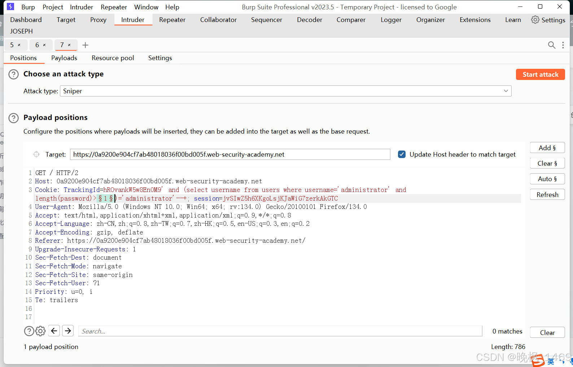
Task: Open the Project menu
Action: point(53,7)
